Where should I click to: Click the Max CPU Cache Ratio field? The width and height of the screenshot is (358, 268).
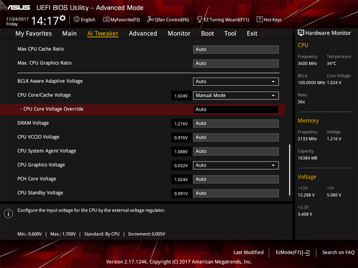click(x=236, y=50)
